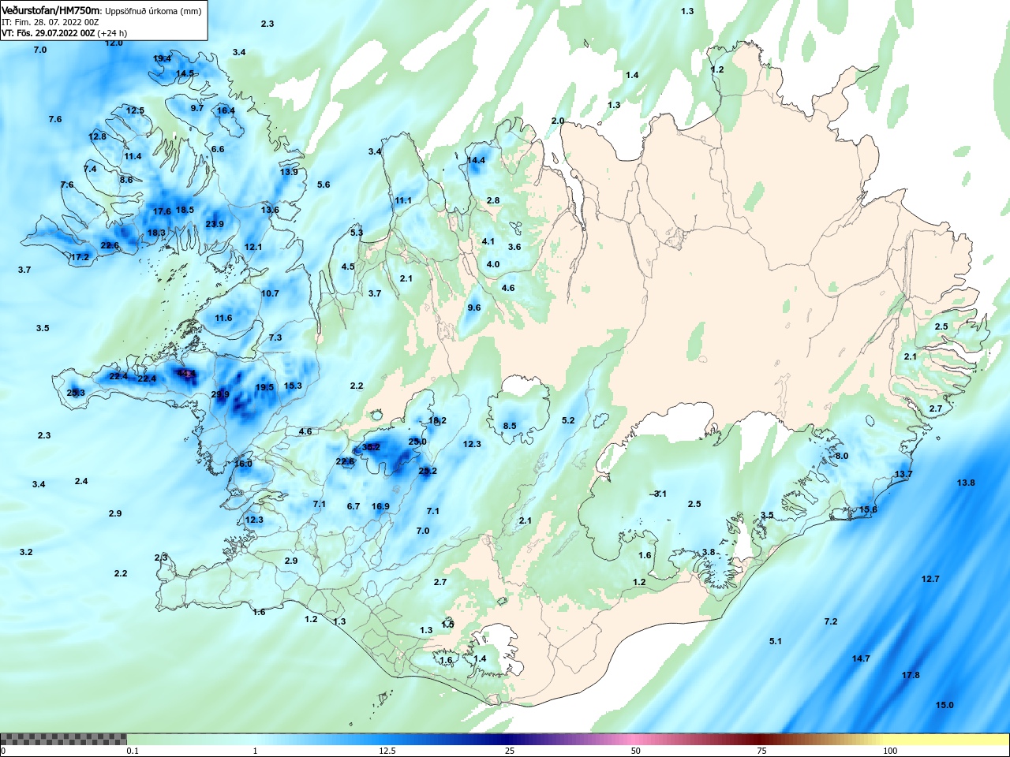Click the 16.0 precipitation value
This screenshot has height=757, width=1010.
pos(243,464)
